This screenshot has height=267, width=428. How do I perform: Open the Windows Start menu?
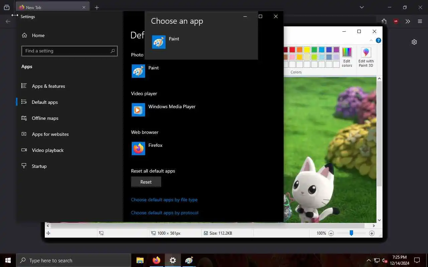[8, 260]
